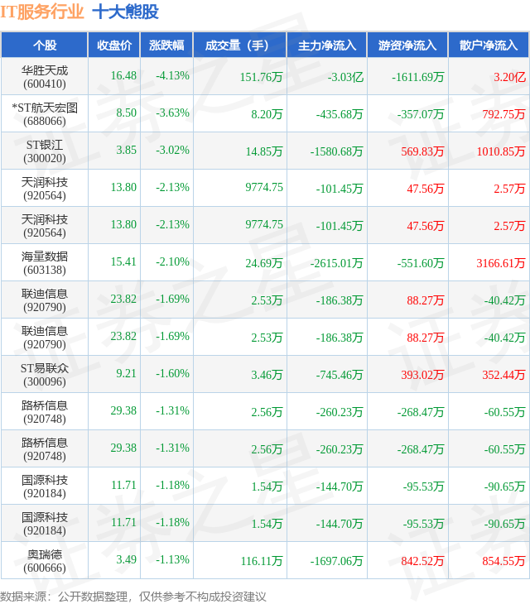530x604 pixels.
Task: Click the 151.76万 volume value
Action: tap(262, 77)
